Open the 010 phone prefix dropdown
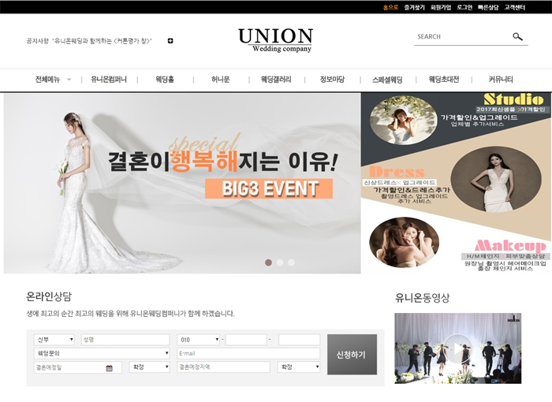 198,340
